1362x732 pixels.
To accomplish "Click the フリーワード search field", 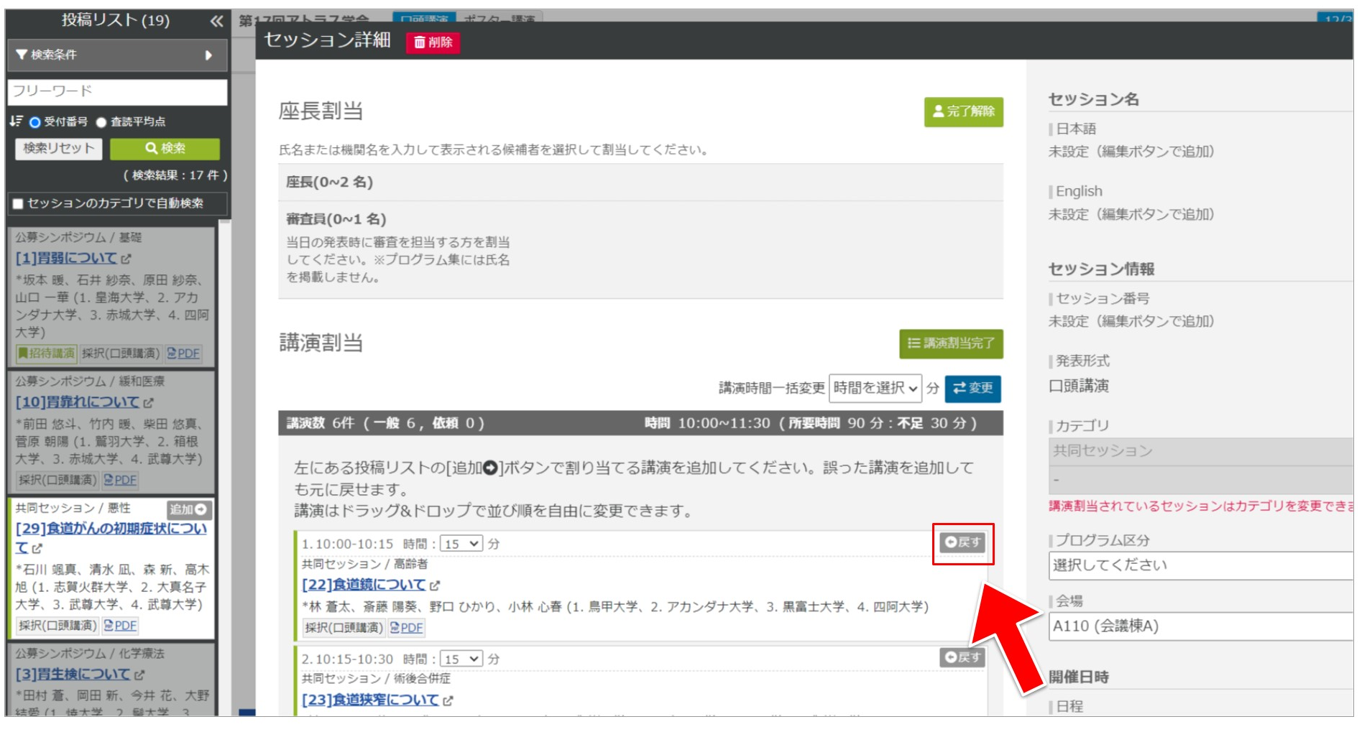I will (117, 91).
